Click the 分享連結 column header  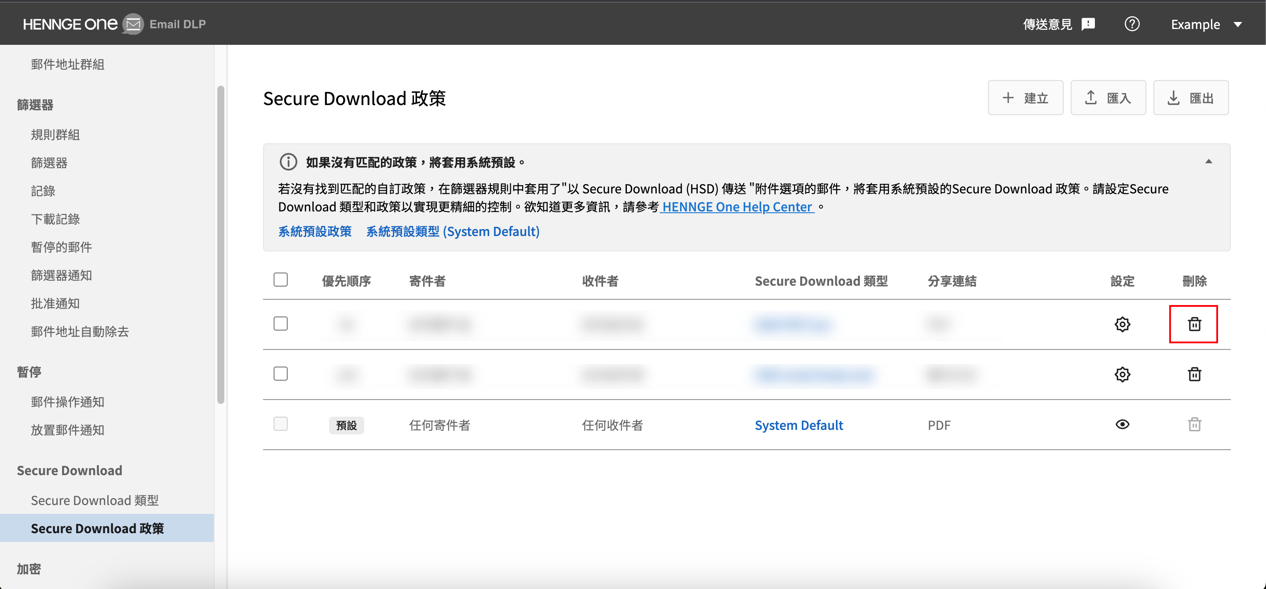(952, 281)
